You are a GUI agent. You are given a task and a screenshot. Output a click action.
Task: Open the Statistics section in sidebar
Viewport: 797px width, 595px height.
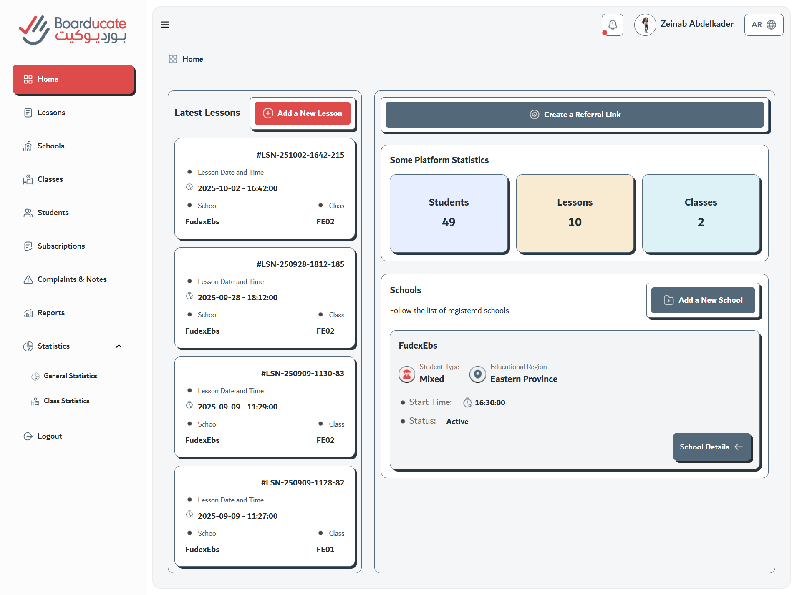(53, 346)
